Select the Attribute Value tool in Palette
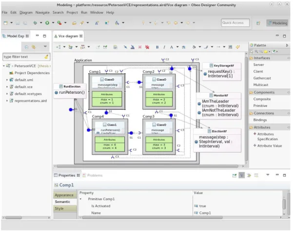The height and width of the screenshot is (231, 293). (268, 146)
